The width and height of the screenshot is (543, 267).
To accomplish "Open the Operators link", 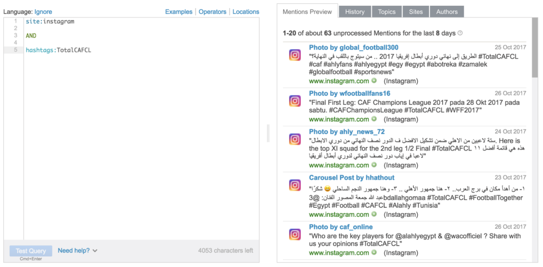I will 212,12.
